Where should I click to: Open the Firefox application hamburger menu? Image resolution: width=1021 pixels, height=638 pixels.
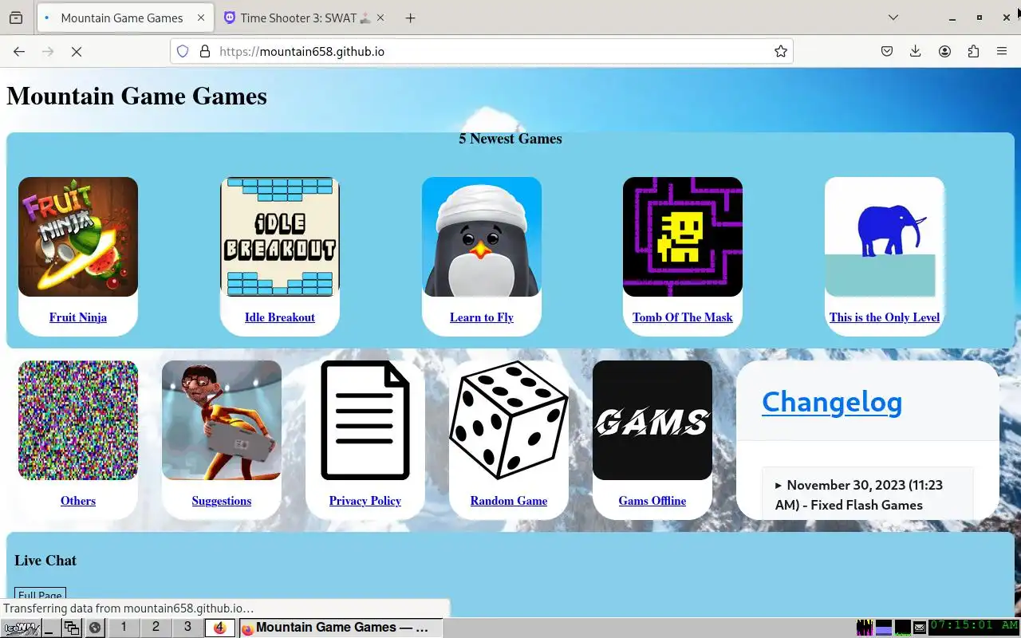1002,51
